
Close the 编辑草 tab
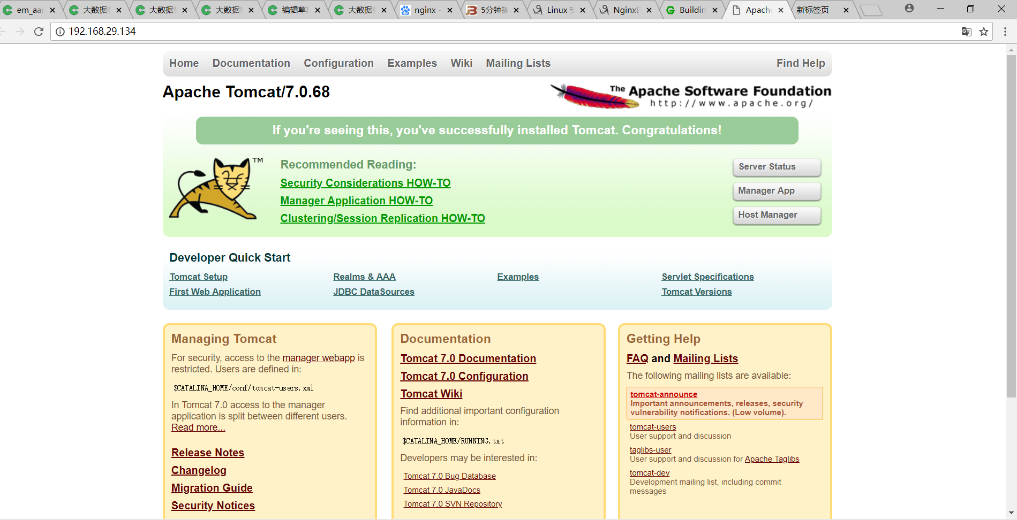click(318, 10)
